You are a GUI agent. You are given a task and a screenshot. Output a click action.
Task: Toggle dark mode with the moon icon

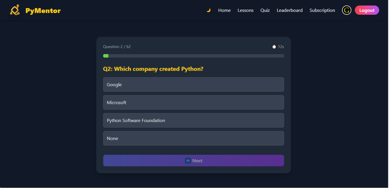(x=209, y=10)
